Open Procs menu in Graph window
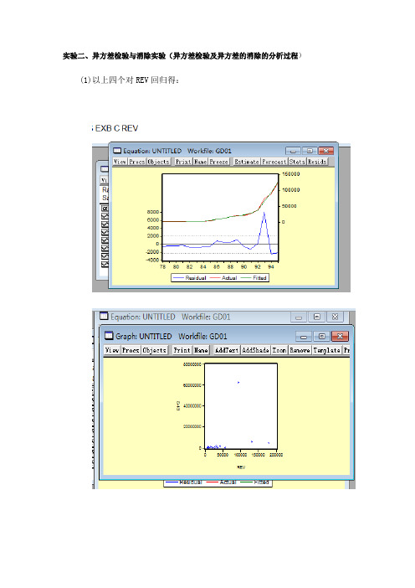This screenshot has height=588, width=415. tap(131, 350)
